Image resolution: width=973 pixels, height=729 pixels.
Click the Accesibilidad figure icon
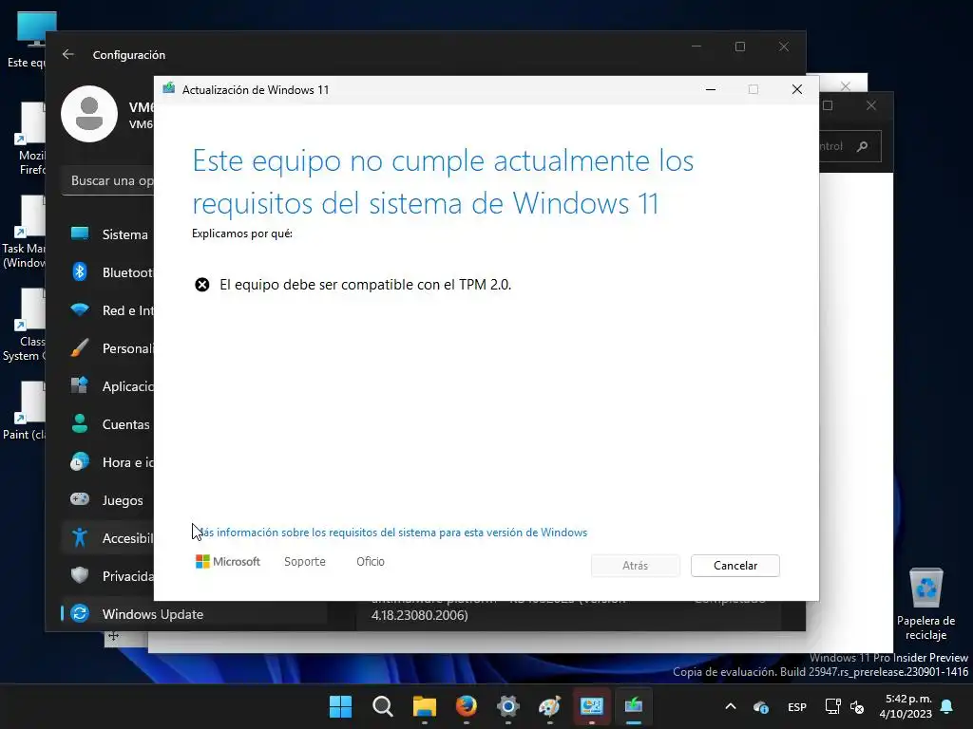tap(80, 537)
